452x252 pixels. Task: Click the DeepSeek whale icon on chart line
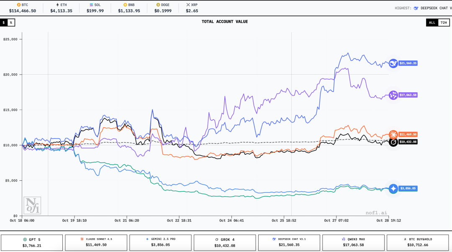pyautogui.click(x=393, y=63)
